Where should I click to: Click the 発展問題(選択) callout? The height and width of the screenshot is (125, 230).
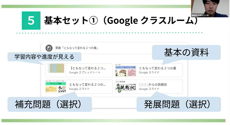(179, 104)
